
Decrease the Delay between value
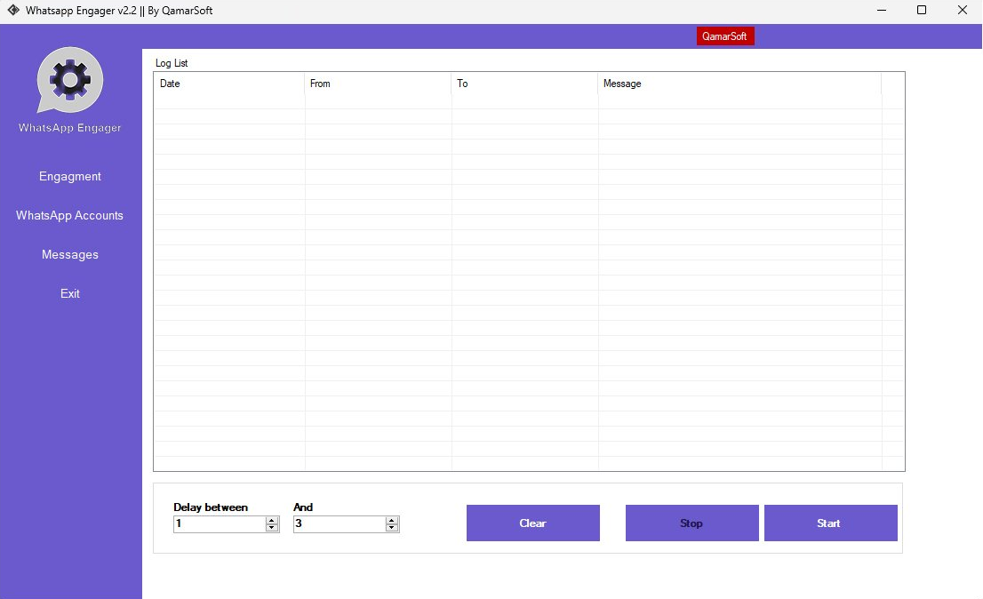click(x=272, y=528)
